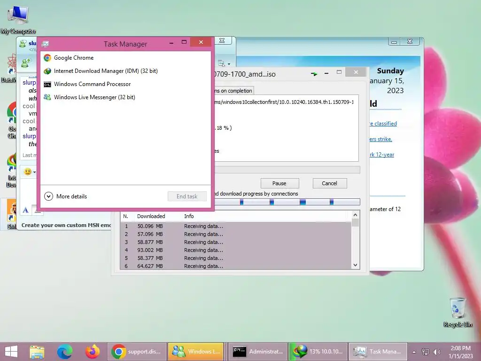The width and height of the screenshot is (481, 361).
Task: Click the IDM download progress bar
Action: point(287,170)
